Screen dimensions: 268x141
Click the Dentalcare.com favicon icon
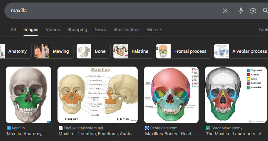click(x=147, y=128)
